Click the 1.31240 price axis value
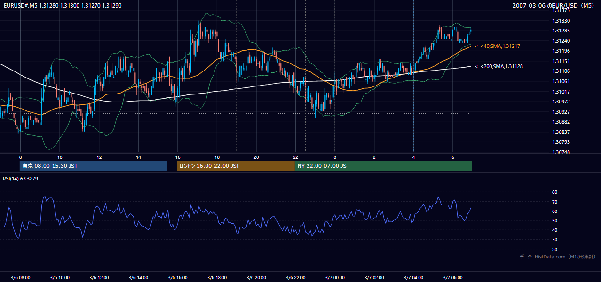The image size is (601, 282). (x=561, y=41)
